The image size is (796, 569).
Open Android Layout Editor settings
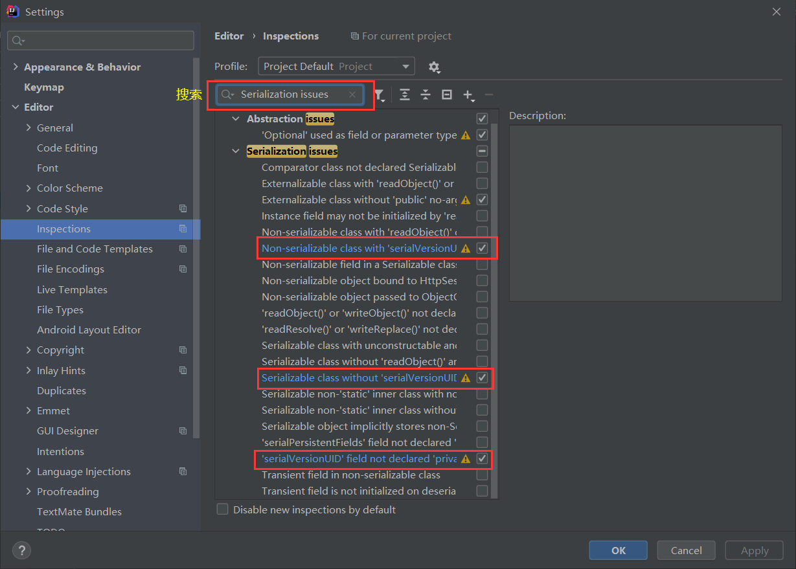click(x=89, y=329)
